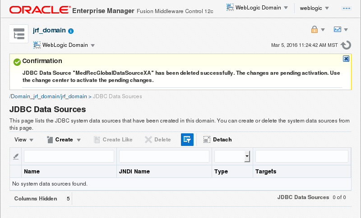Image resolution: width=361 pixels, height=218 pixels.
Task: Sort by the JNDI Name column header
Action: [x=134, y=172]
